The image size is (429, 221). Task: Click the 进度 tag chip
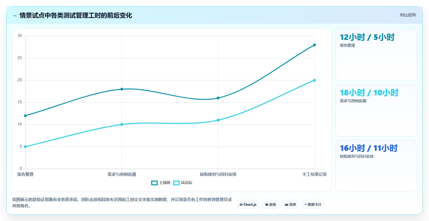pos(290,204)
